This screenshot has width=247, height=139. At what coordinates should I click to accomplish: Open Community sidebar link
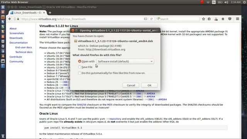tap(16, 62)
